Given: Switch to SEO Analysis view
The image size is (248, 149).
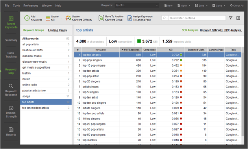Looking at the screenshot, I should (190, 30).
